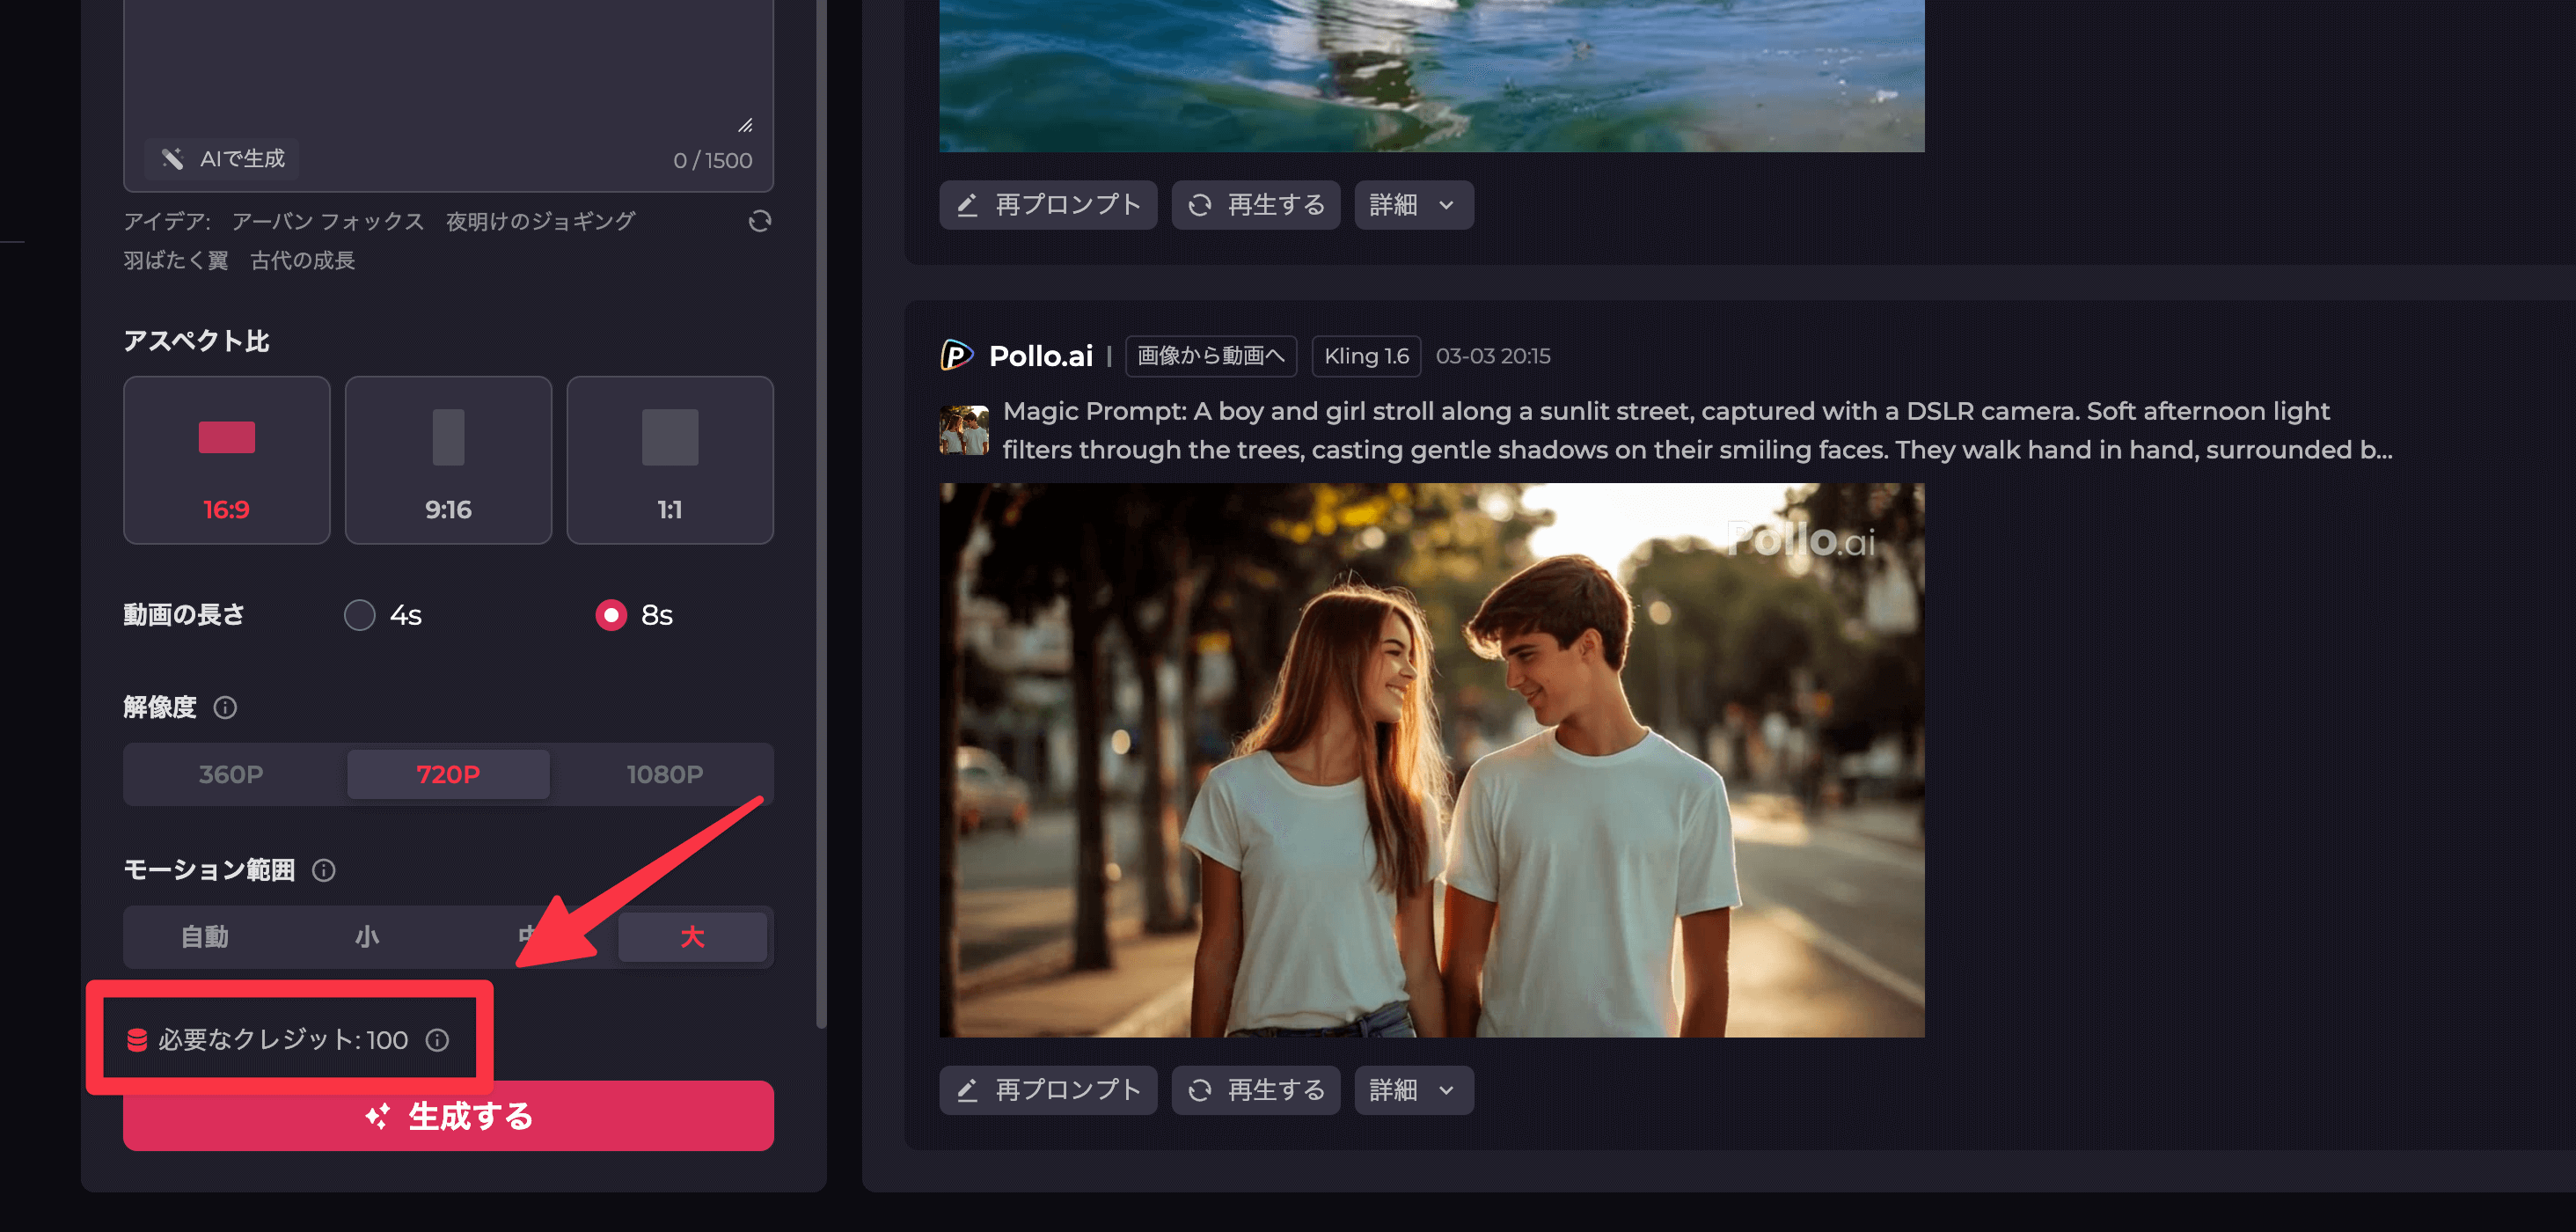Click 再プロンプト under the couple video
The image size is (2576, 1232).
point(1047,1090)
